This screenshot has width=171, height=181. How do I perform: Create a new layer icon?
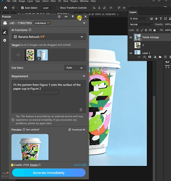click(x=165, y=57)
